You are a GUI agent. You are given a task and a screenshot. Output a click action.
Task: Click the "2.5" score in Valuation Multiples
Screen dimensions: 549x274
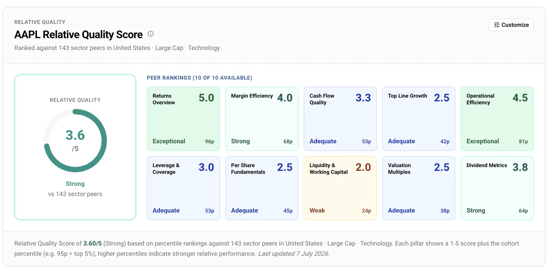[x=442, y=167]
